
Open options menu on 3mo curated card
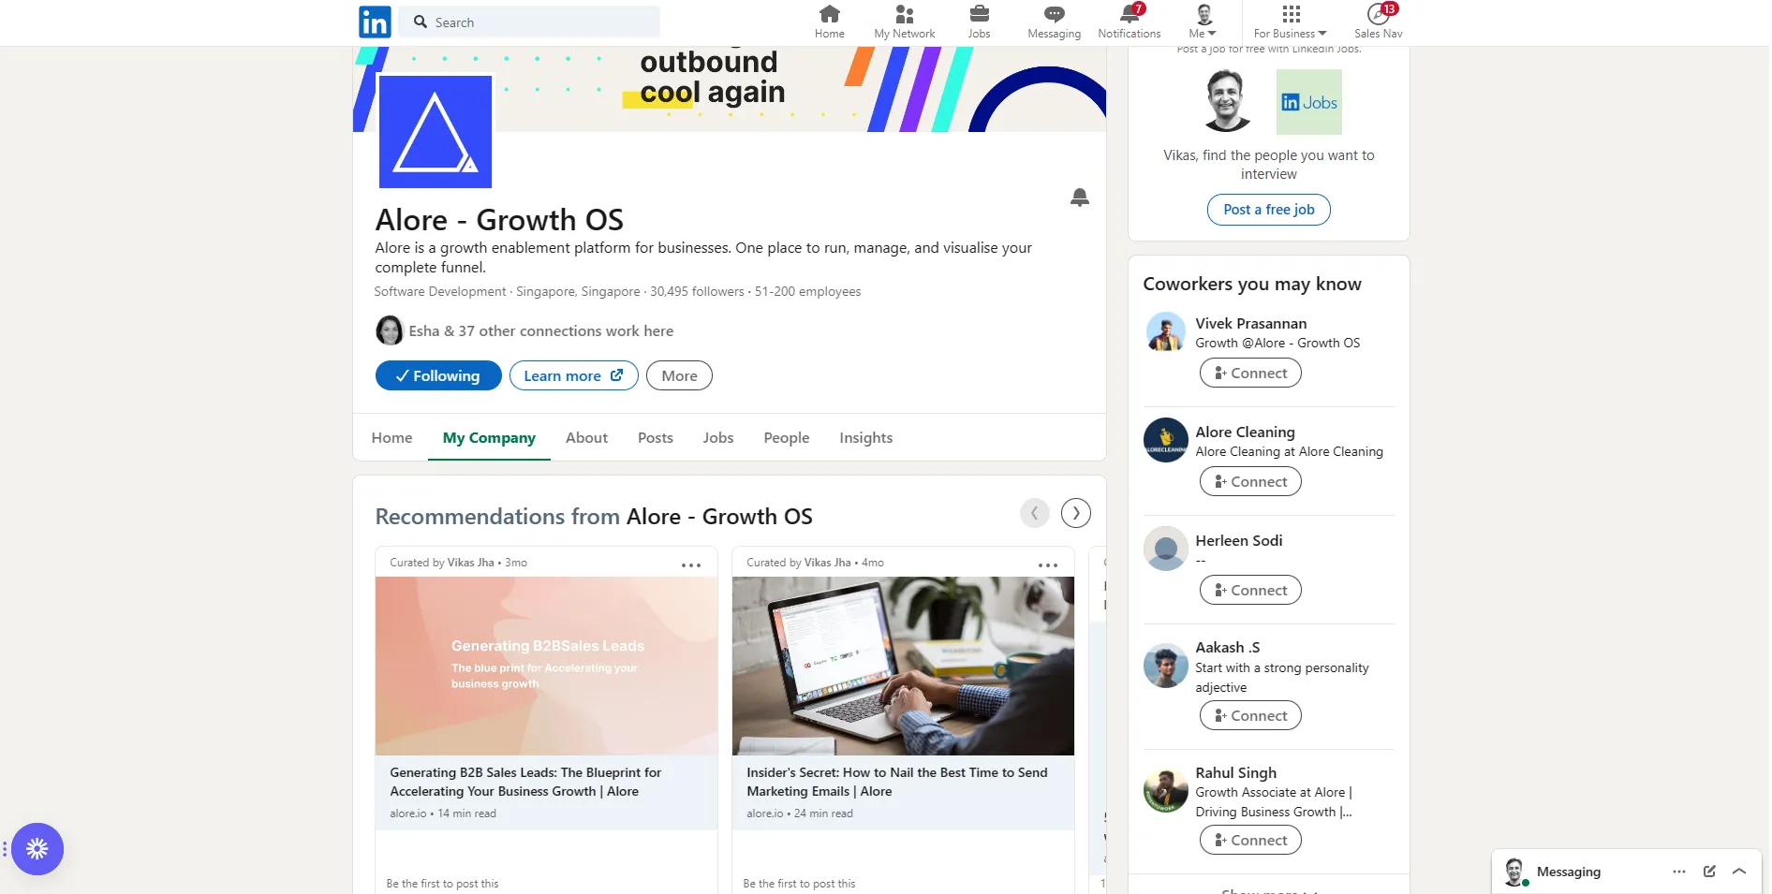point(691,564)
